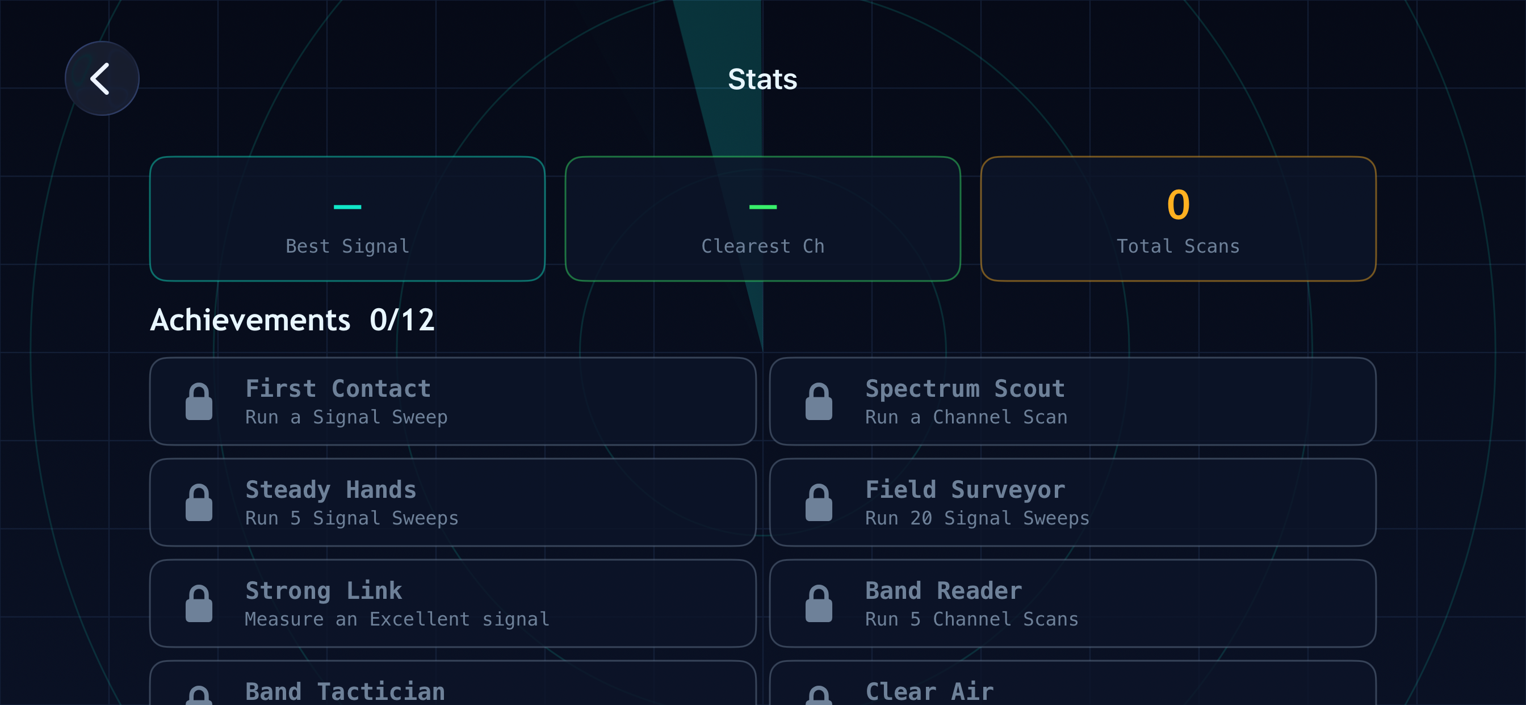Select the Strong Link achievement card
The height and width of the screenshot is (705, 1526).
click(452, 603)
